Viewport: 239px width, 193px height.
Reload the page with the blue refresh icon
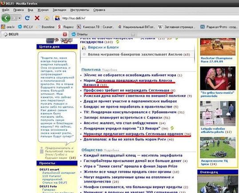[x=28, y=18]
